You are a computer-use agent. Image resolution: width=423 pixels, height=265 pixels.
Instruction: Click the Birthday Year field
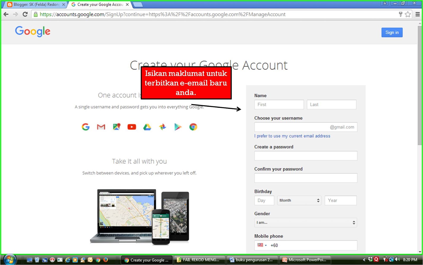coord(341,200)
